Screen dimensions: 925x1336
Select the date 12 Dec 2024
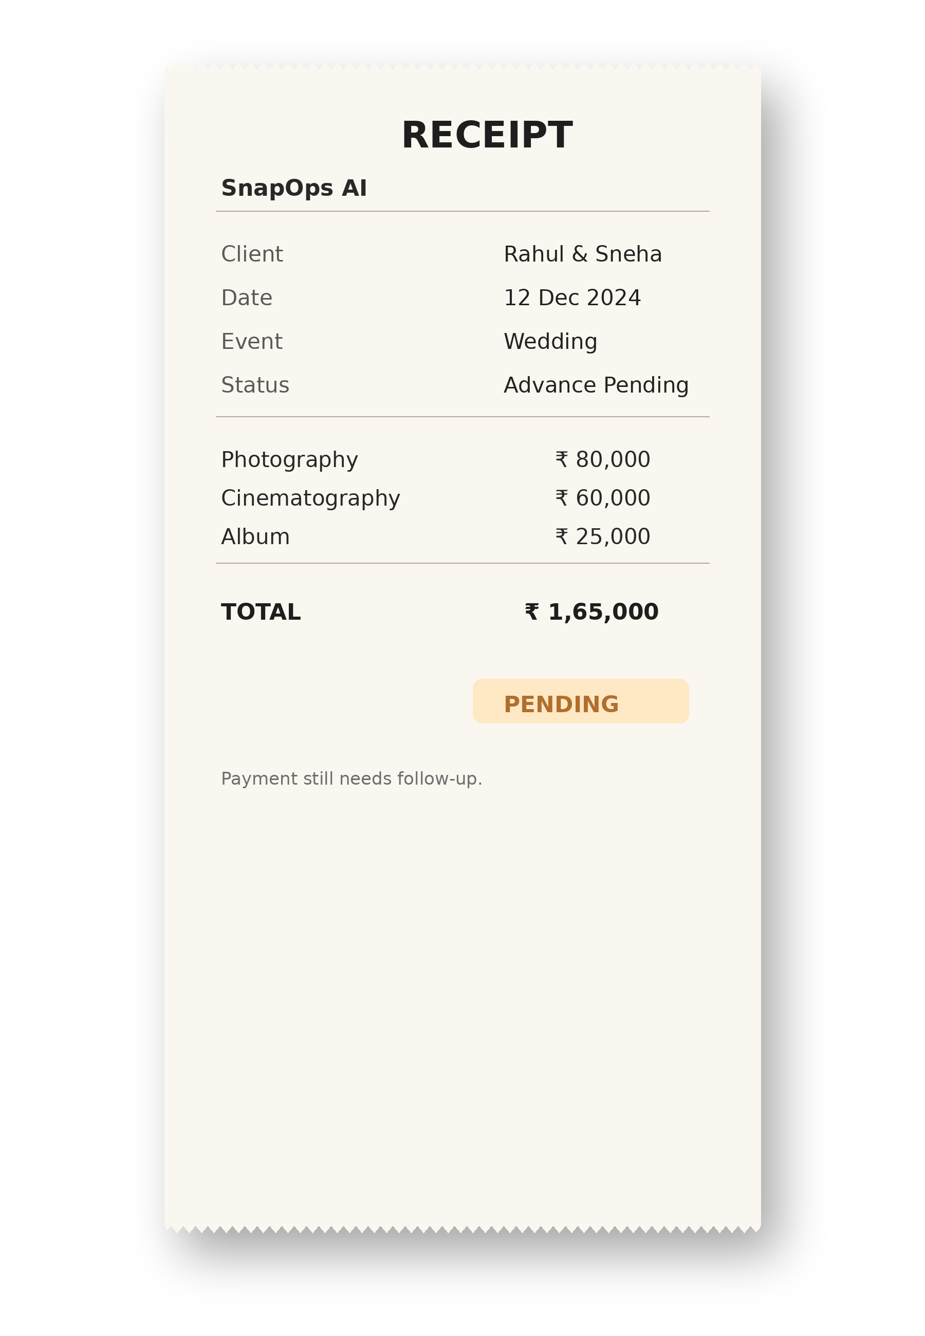point(572,298)
